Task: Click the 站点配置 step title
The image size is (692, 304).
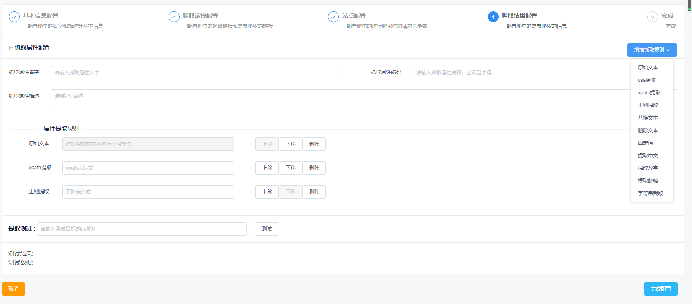Action: pos(354,16)
